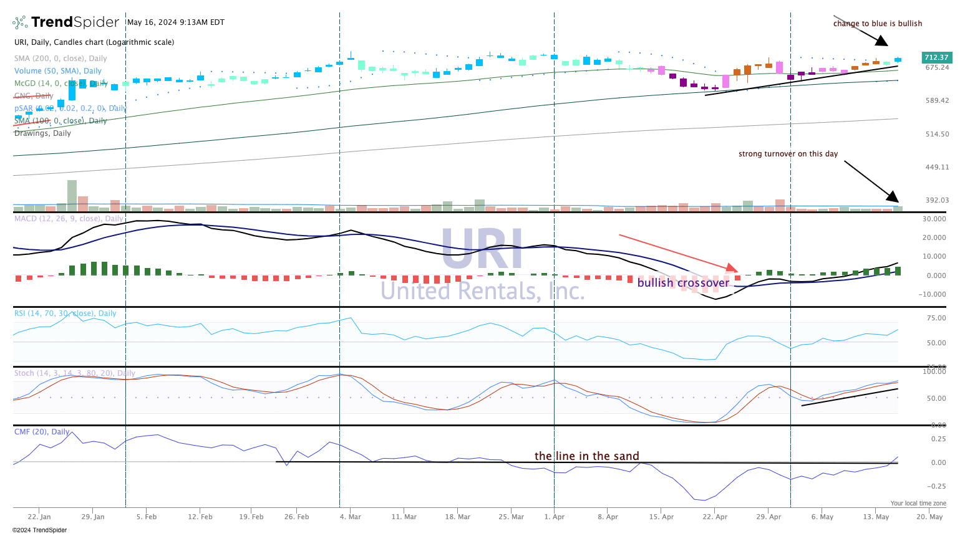This screenshot has width=965, height=536.
Task: Click the RSI axis value 75.00
Action: (937, 318)
